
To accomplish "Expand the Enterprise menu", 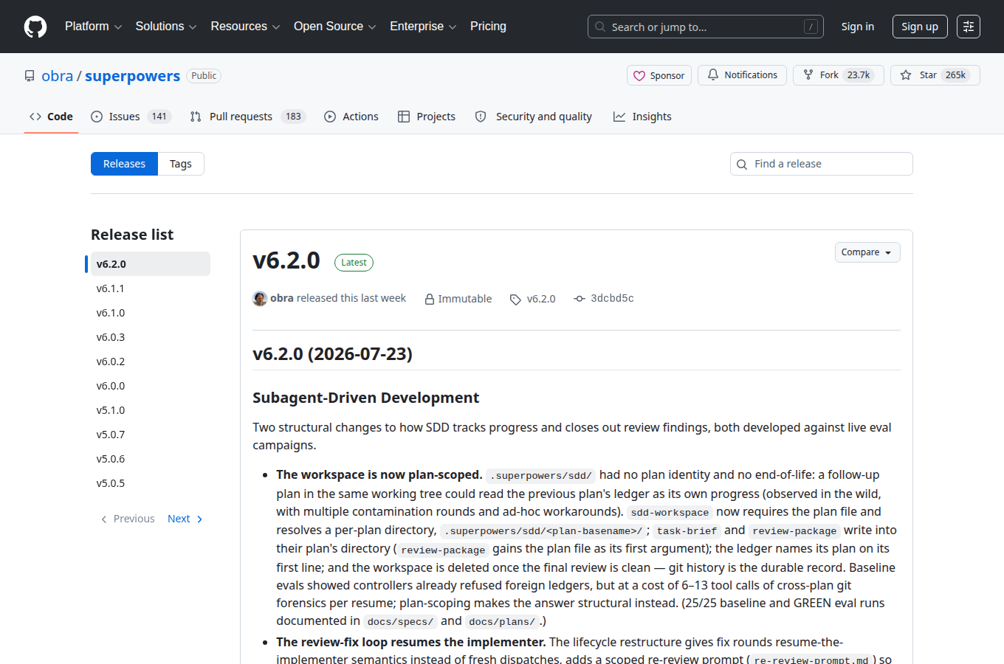I will click(424, 27).
